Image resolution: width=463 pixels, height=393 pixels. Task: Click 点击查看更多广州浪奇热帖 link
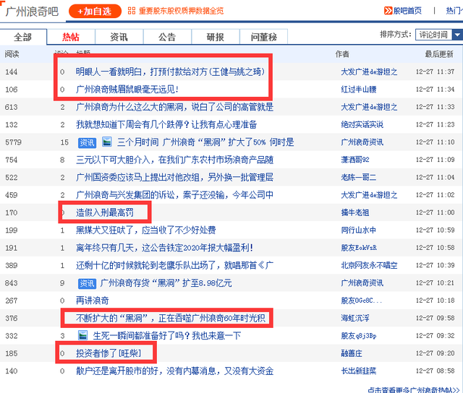(x=414, y=390)
